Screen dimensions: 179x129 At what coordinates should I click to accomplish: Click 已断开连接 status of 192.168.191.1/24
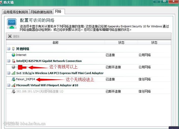pos(113,91)
